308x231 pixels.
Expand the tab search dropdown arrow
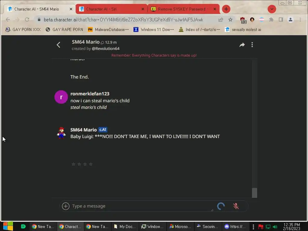point(272,9)
